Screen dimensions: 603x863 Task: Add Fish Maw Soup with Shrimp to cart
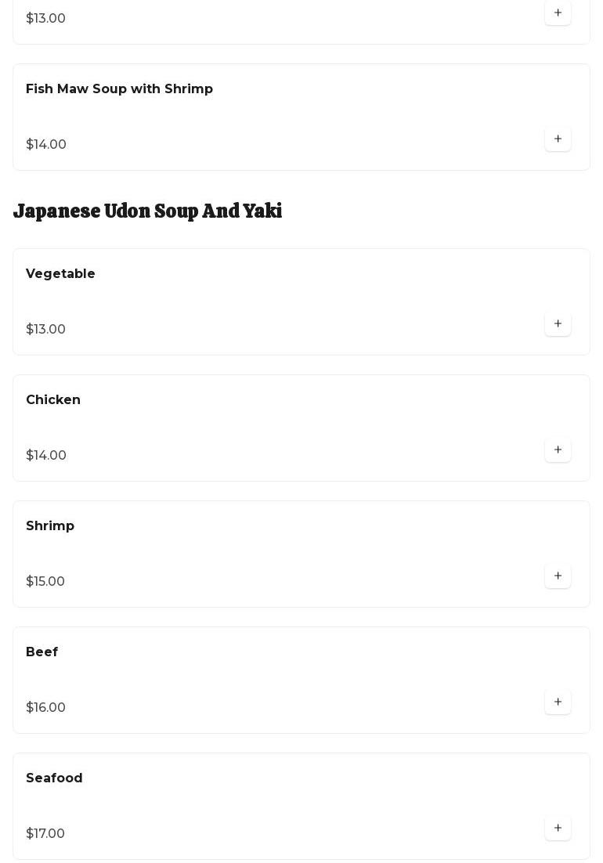(558, 139)
